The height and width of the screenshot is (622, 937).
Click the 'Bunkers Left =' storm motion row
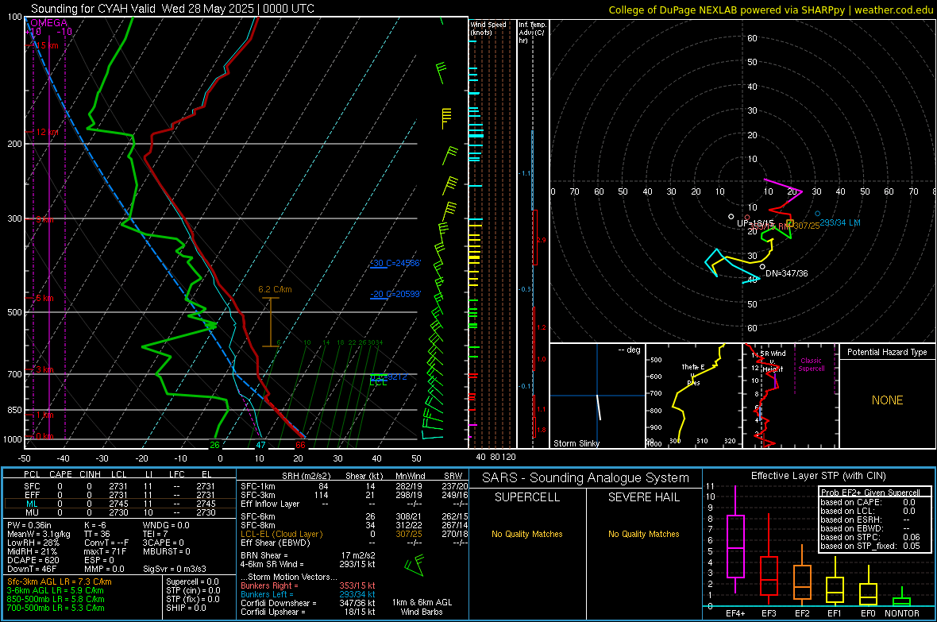click(308, 594)
